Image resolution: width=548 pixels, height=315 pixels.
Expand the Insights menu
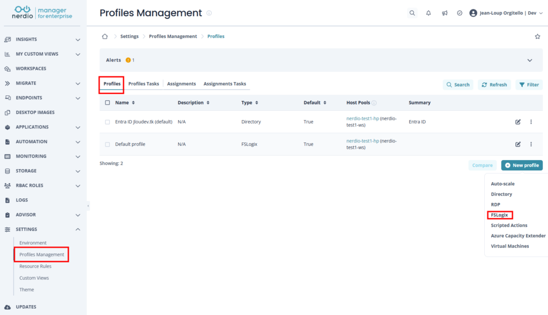pyautogui.click(x=78, y=40)
